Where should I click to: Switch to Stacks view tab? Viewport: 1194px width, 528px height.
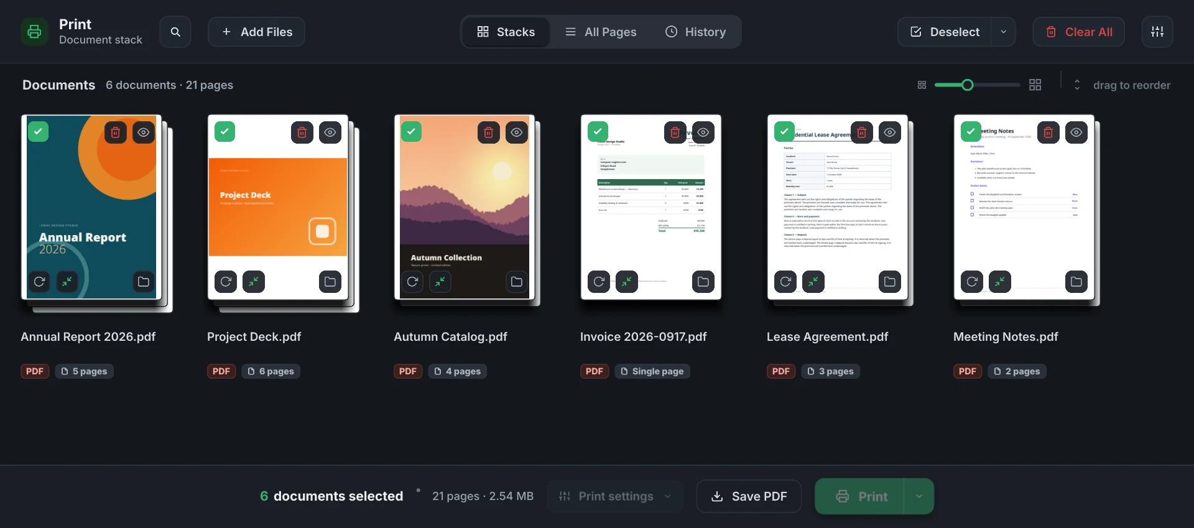pos(506,32)
